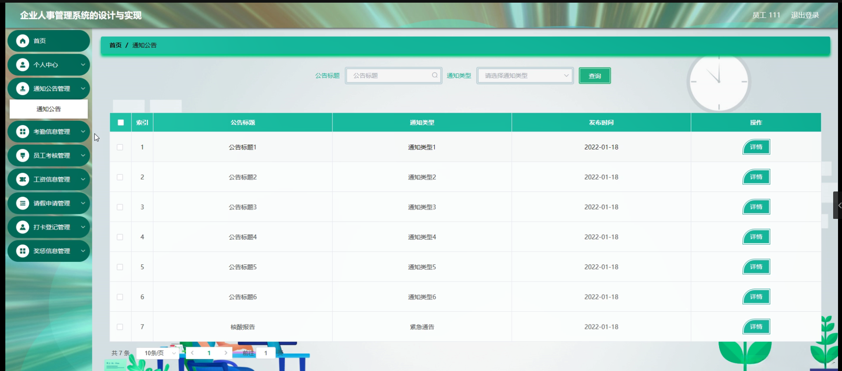Check the box for row 公告标题3
The image size is (842, 371).
tap(120, 207)
